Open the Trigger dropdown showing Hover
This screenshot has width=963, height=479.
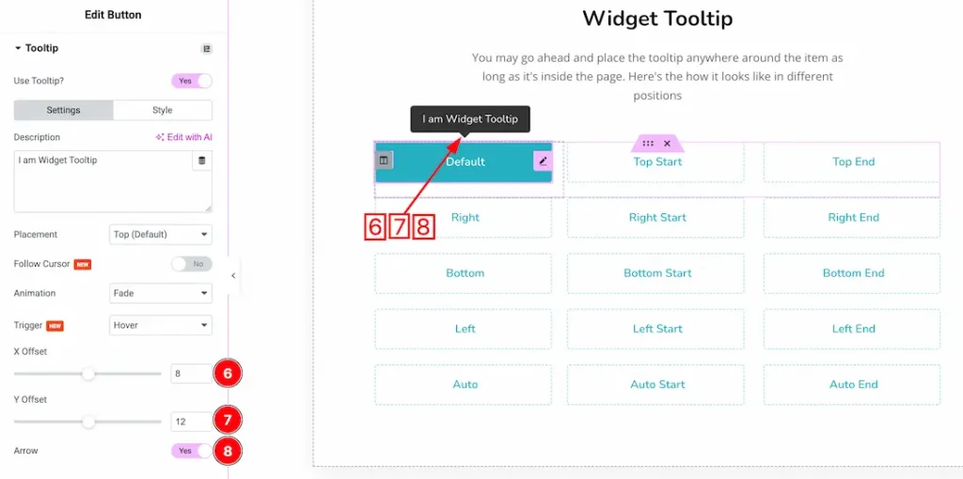point(161,325)
